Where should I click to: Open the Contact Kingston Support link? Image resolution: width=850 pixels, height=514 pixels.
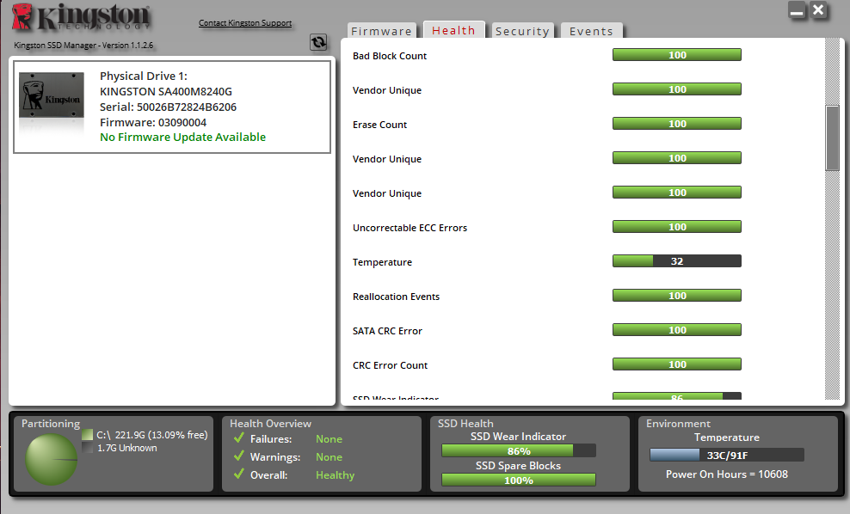245,22
